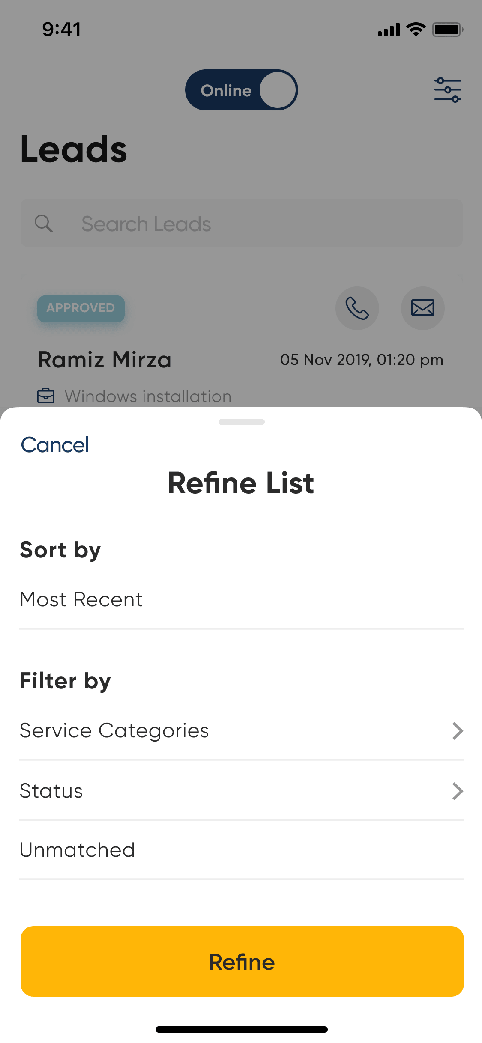Expand the Status filter chevron
482x1043 pixels.
point(458,791)
